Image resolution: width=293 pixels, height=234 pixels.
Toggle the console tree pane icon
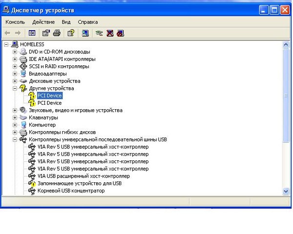(x=32, y=33)
